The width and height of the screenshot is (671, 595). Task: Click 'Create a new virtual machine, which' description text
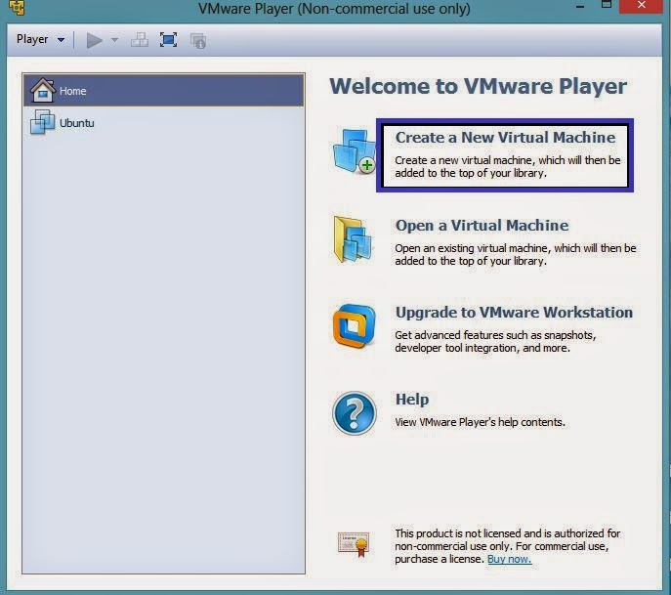[x=508, y=166]
